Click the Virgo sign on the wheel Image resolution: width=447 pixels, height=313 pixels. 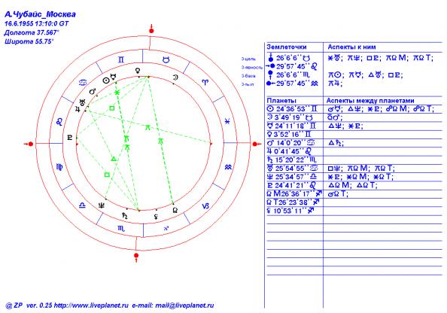point(59,167)
